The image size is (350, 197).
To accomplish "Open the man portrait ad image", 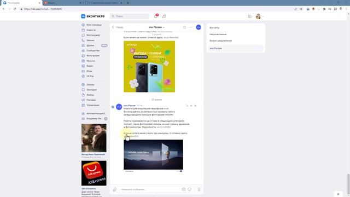I will coord(94,138).
